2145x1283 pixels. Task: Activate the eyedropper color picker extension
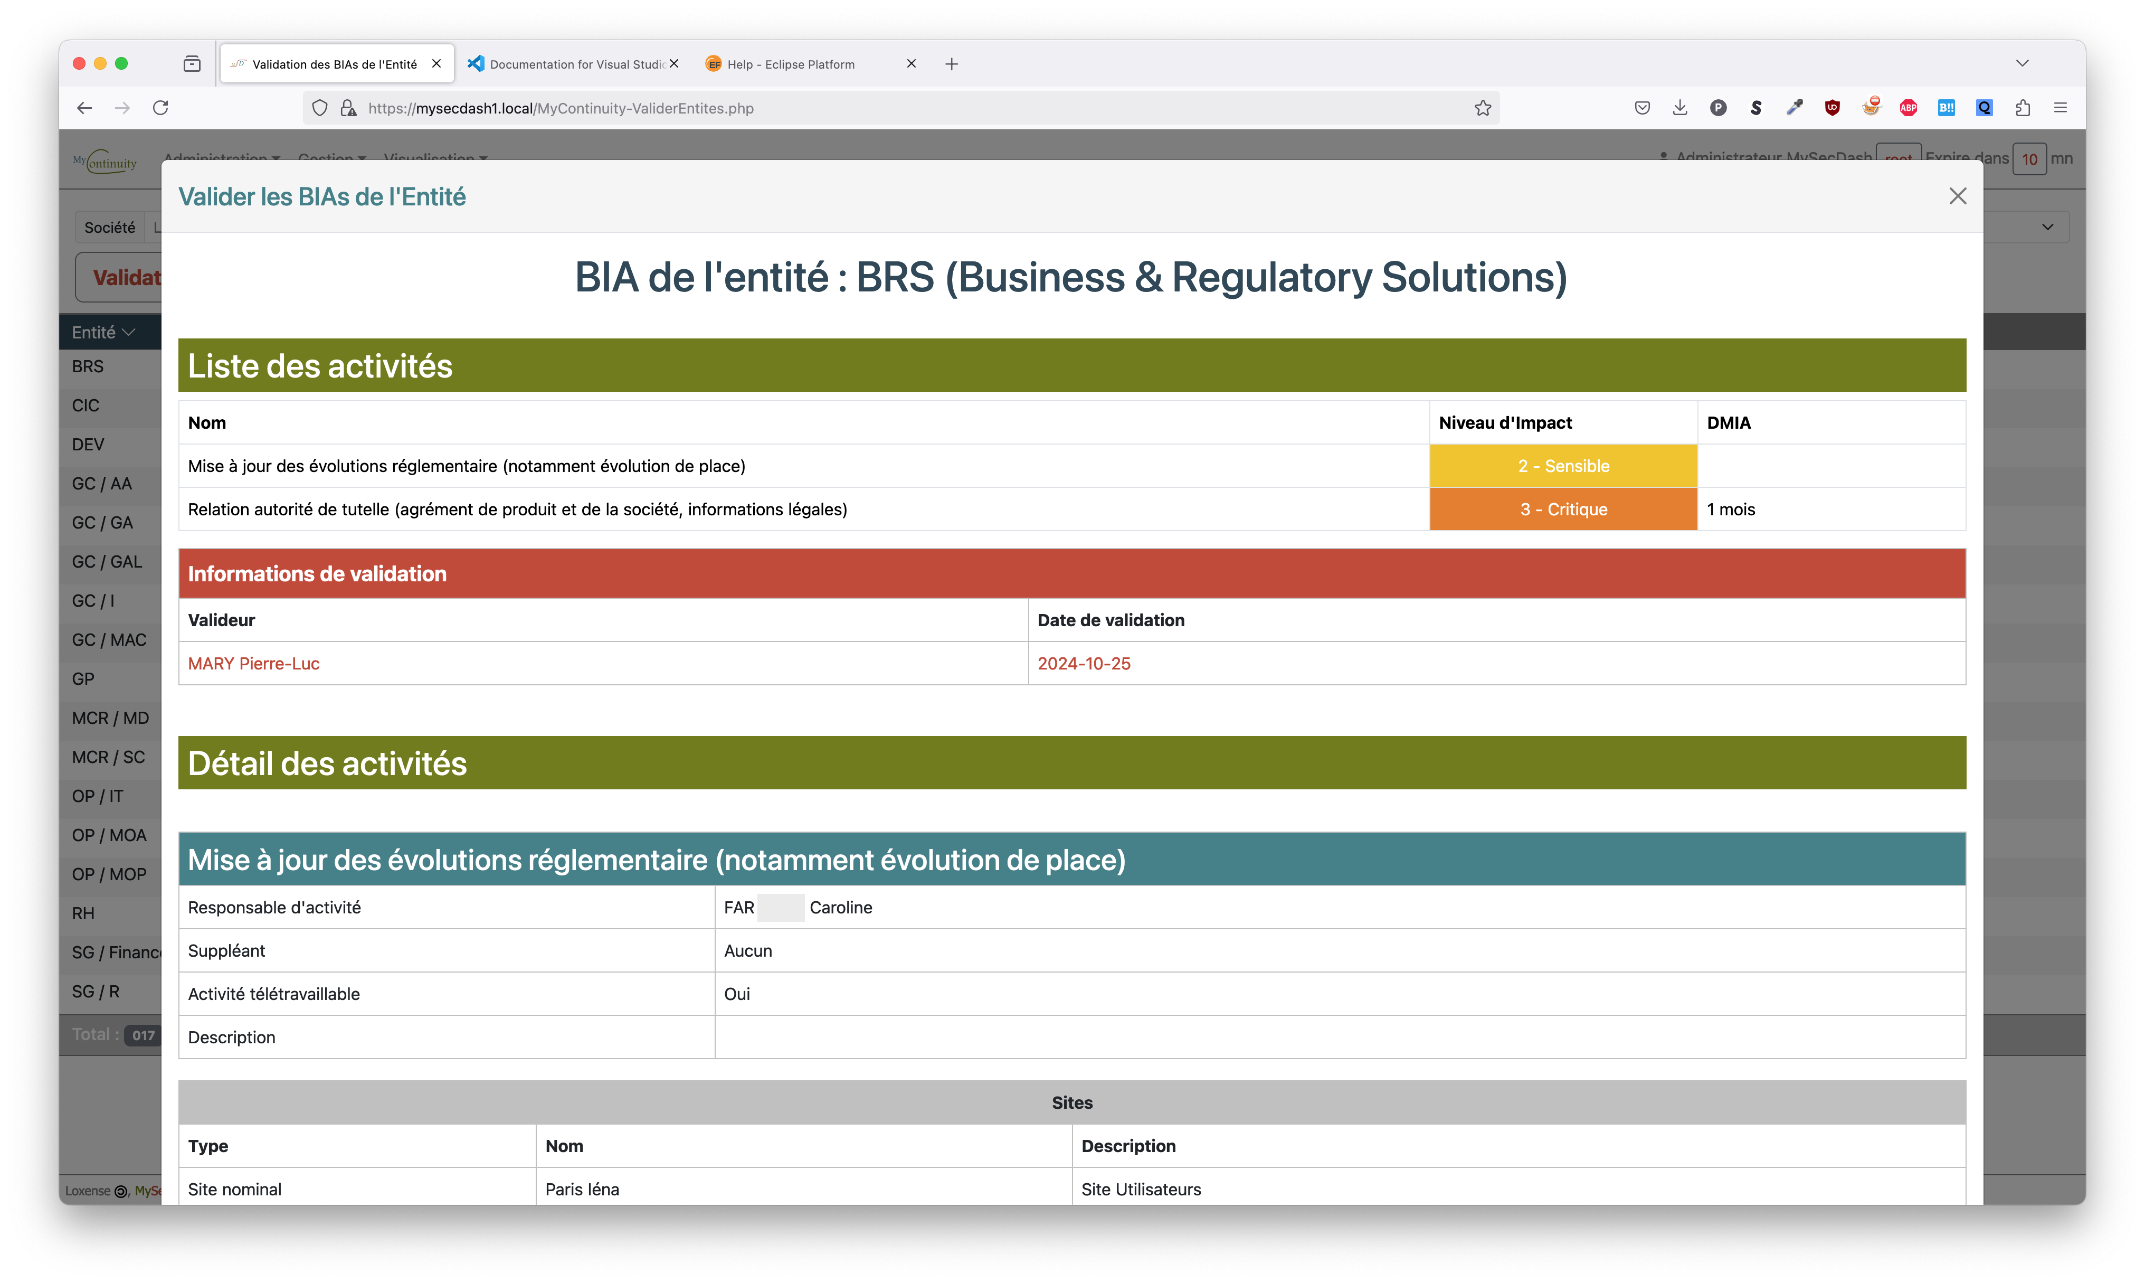click(x=1794, y=108)
